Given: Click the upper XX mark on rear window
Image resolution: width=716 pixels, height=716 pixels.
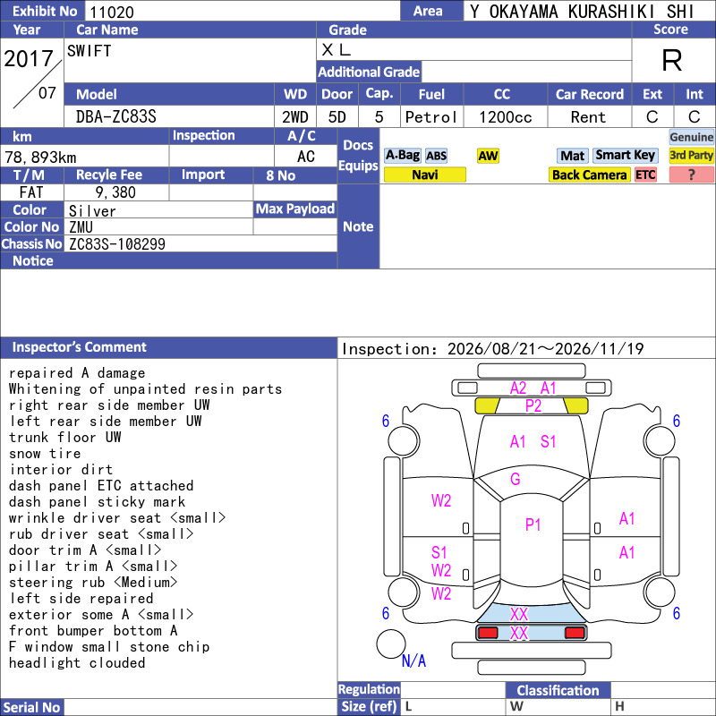Looking at the screenshot, I should point(519,614).
